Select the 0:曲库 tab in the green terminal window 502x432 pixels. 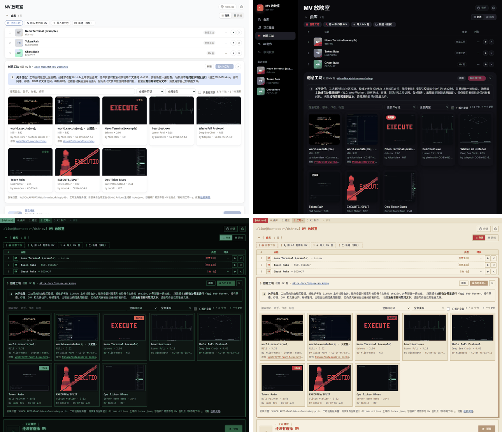[21, 220]
